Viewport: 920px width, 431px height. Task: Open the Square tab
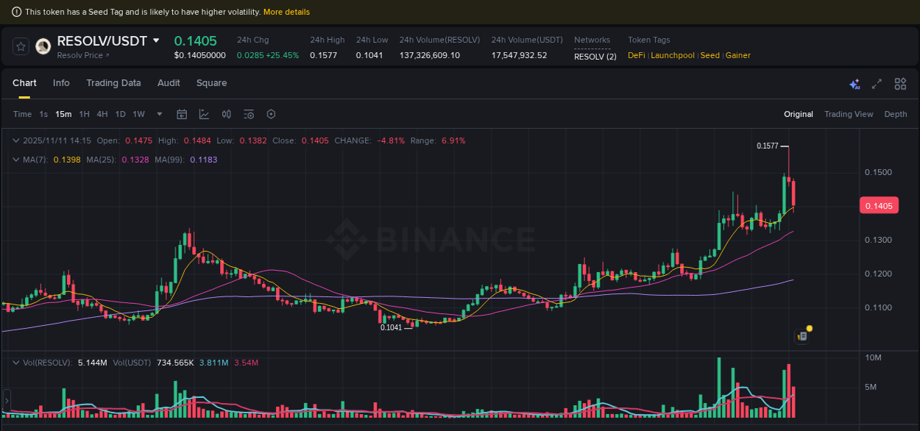211,83
